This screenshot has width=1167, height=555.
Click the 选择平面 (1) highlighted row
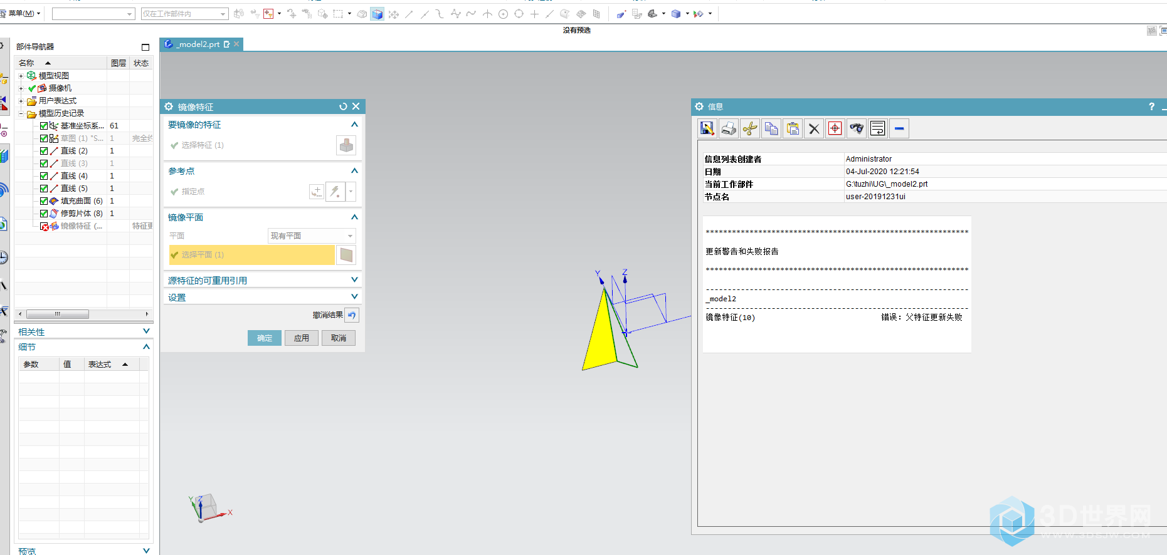pos(251,255)
